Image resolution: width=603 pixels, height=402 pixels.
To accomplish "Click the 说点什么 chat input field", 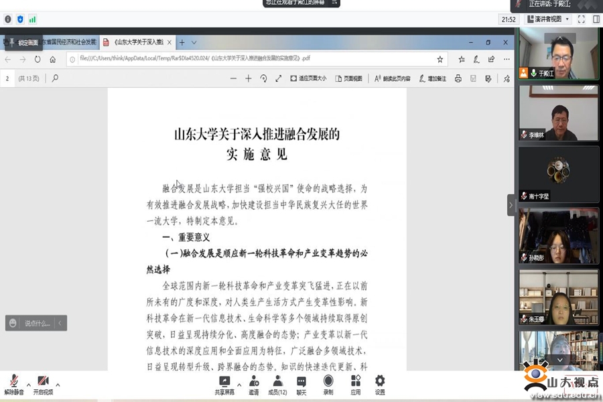I will 37,323.
